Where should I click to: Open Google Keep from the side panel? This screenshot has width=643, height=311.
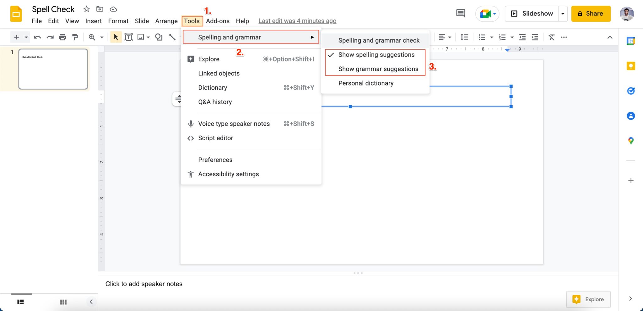(631, 66)
